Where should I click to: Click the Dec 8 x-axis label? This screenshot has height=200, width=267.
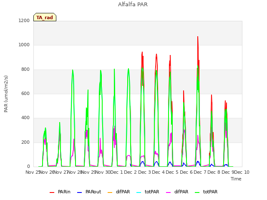pos(214,172)
